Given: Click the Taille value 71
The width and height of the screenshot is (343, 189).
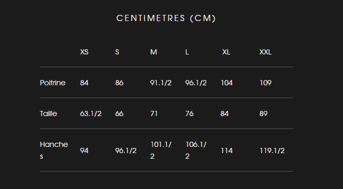Looking at the screenshot, I should click(154, 113).
